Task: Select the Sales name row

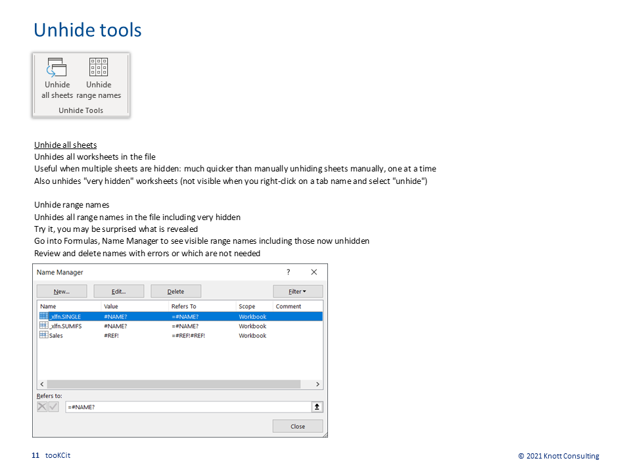Action: coord(180,336)
